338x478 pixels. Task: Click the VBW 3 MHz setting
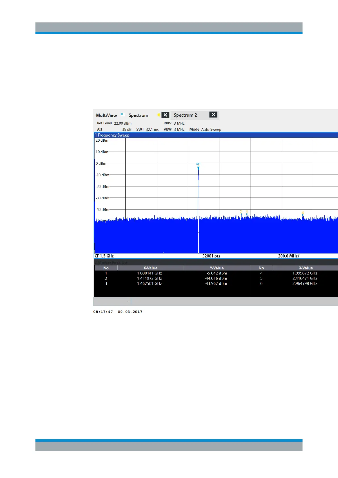(x=174, y=129)
